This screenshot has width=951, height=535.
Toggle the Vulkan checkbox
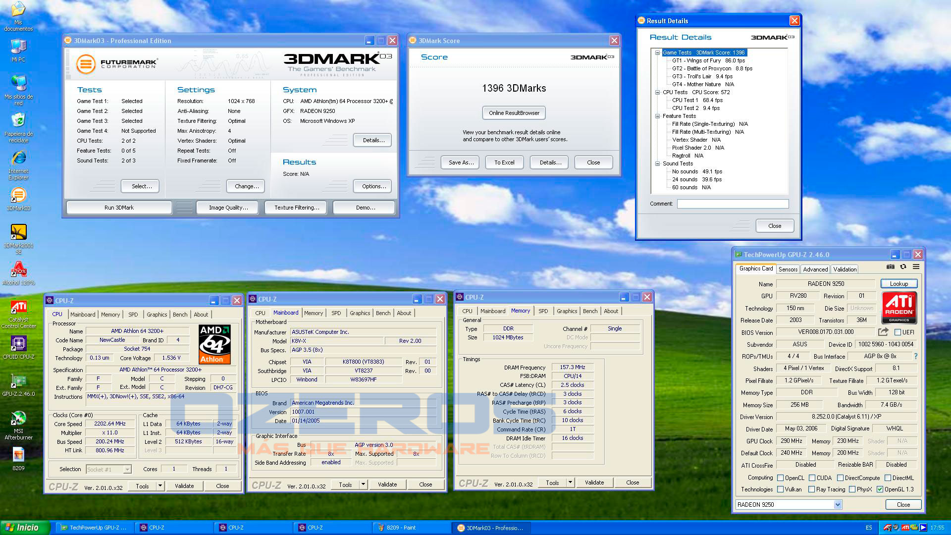pyautogui.click(x=781, y=489)
